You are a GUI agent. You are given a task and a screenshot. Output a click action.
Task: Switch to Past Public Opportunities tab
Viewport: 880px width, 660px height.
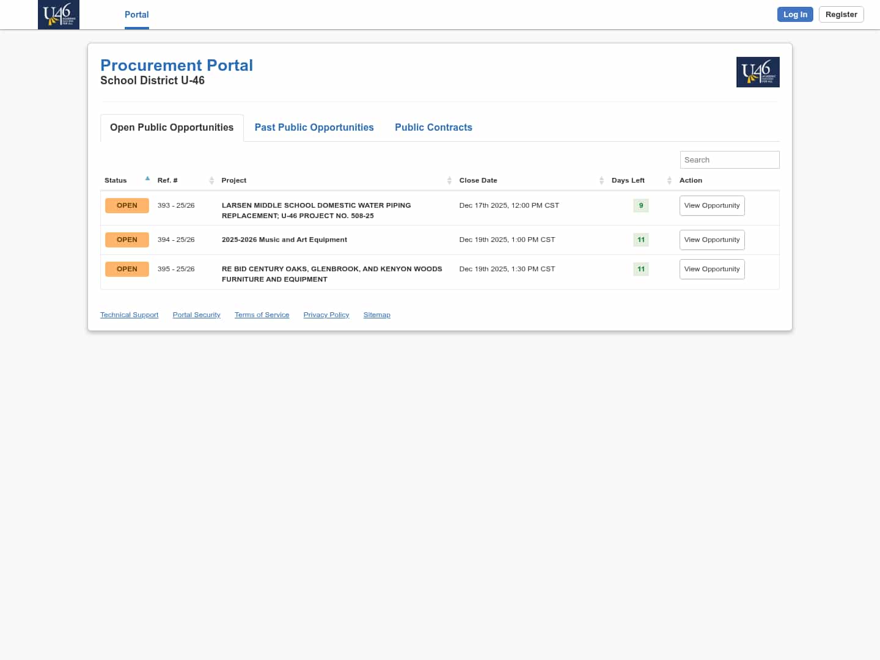click(314, 127)
